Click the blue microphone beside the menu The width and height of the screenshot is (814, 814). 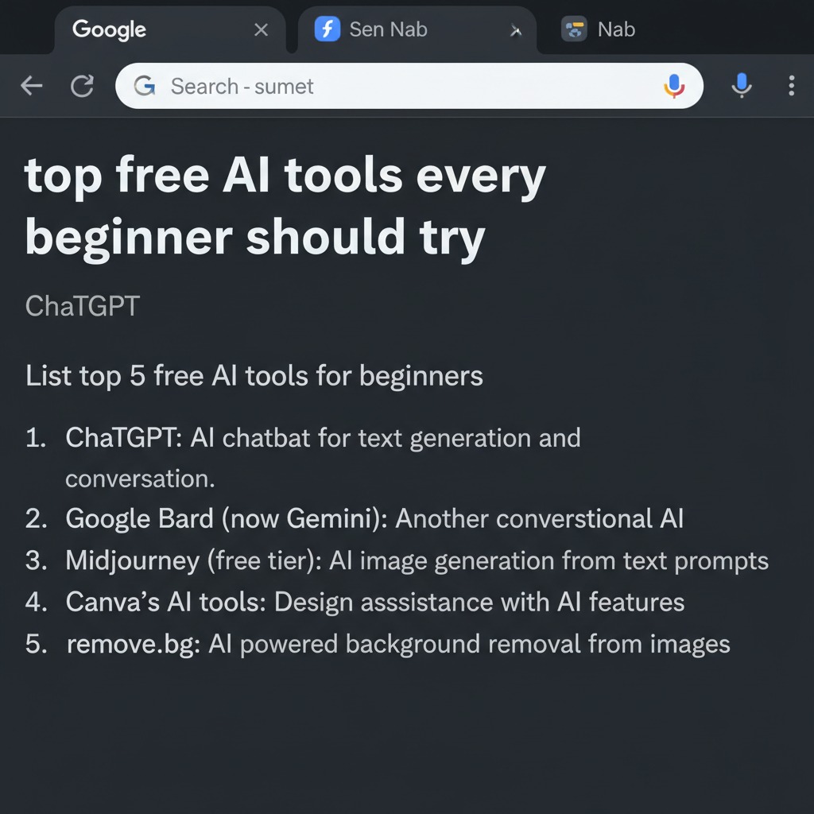(741, 86)
